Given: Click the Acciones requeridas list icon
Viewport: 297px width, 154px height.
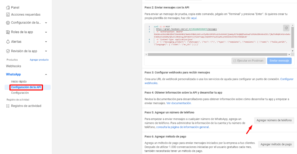Looking at the screenshot, I should click(x=8, y=14).
